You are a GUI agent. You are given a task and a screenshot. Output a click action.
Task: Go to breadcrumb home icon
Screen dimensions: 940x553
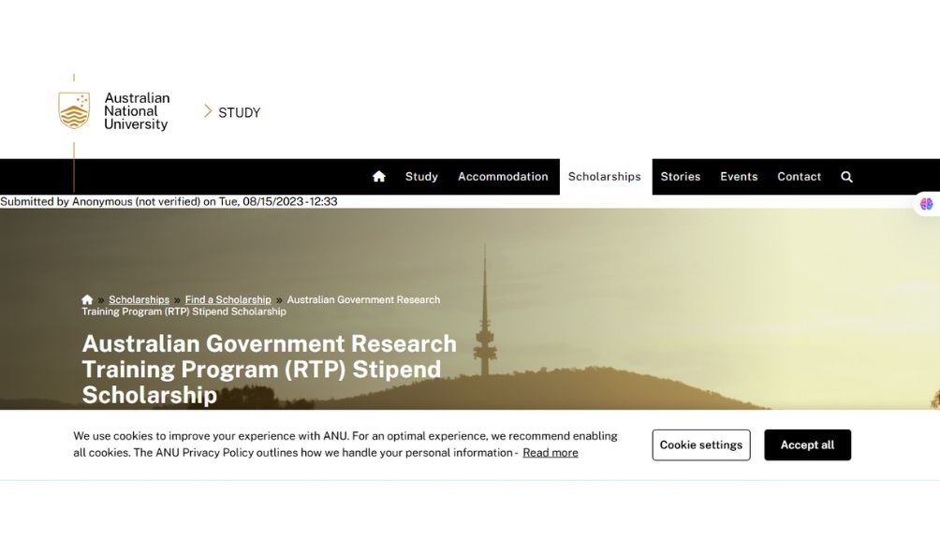(87, 299)
